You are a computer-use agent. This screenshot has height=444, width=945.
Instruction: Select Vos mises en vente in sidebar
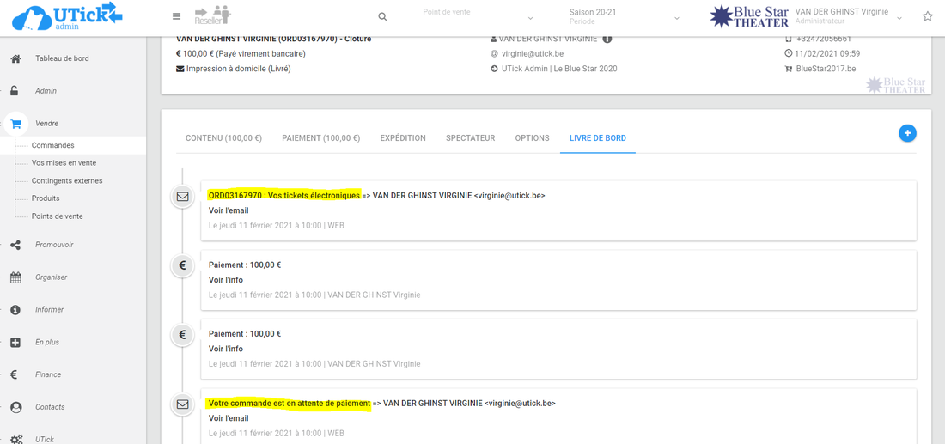(x=64, y=163)
